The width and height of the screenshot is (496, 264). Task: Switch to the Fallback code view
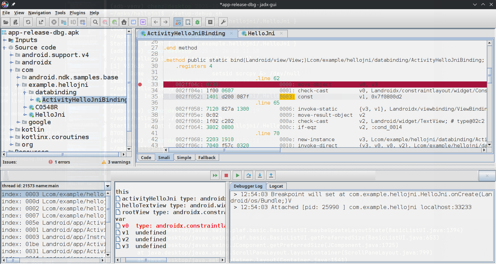coord(207,157)
